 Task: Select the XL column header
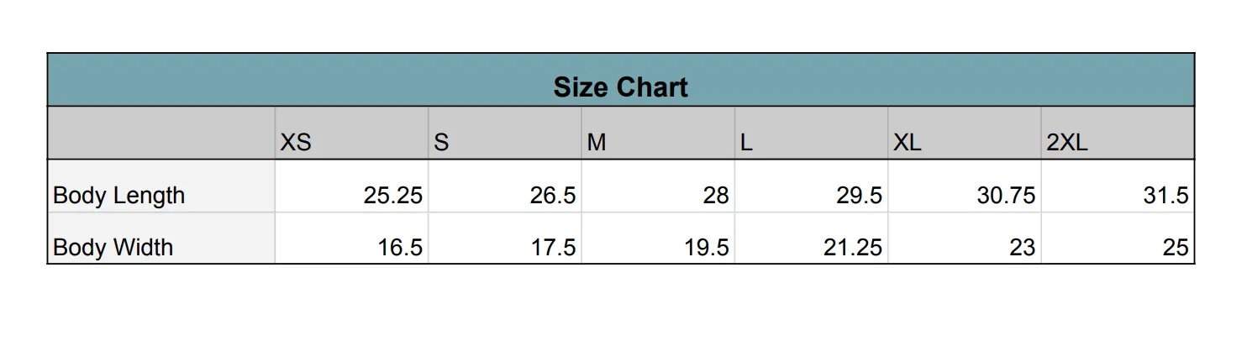click(965, 133)
